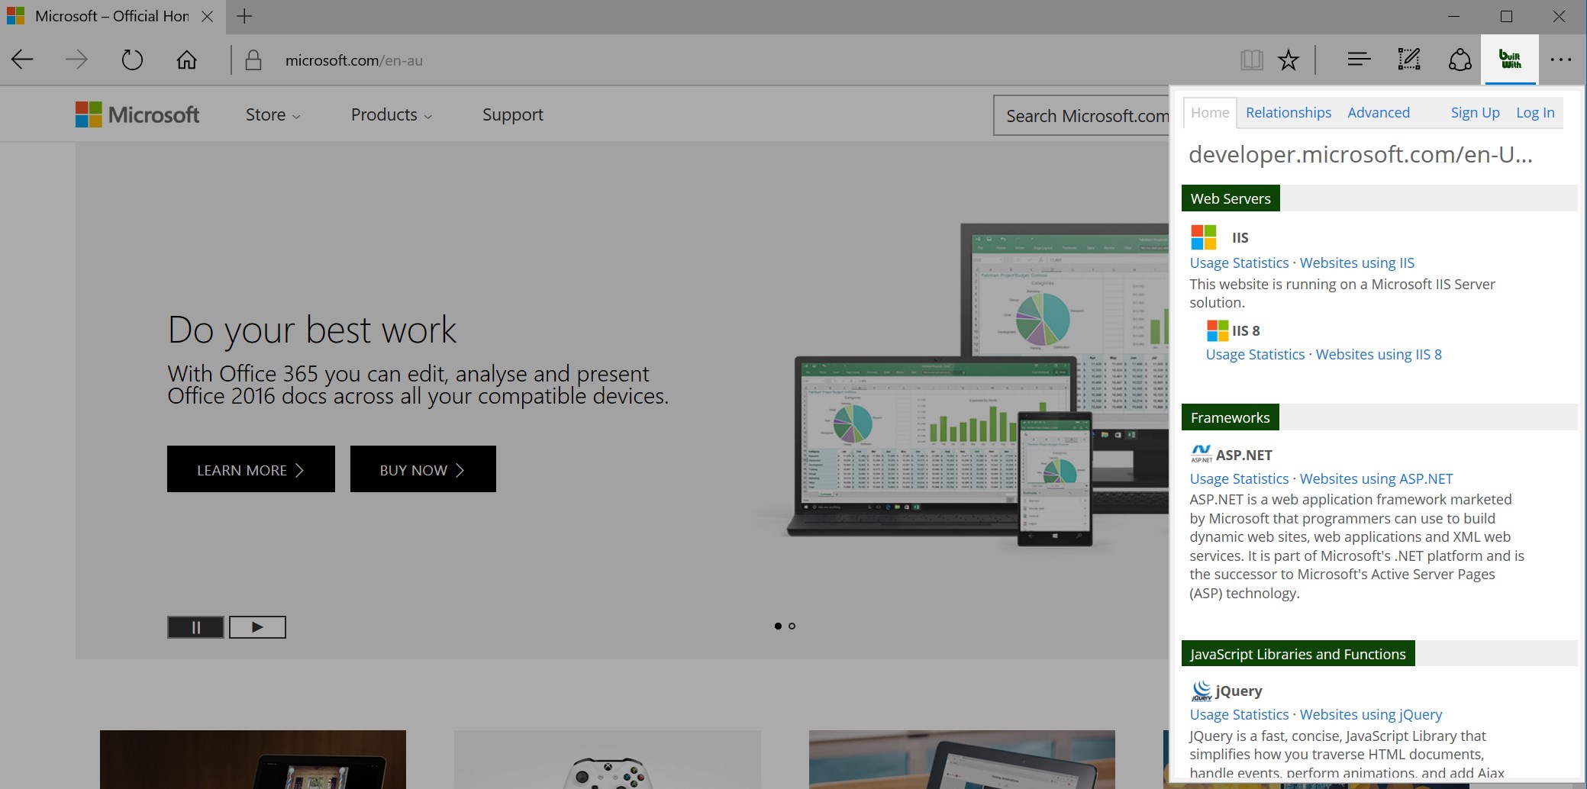Image resolution: width=1587 pixels, height=789 pixels.
Task: Switch to the Advanced tab
Action: (1379, 113)
